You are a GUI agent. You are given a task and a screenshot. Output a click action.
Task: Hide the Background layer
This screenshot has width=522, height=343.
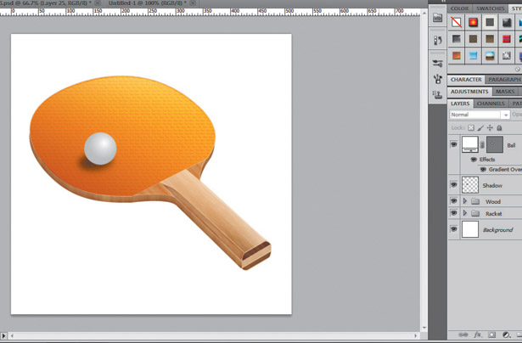tap(453, 229)
